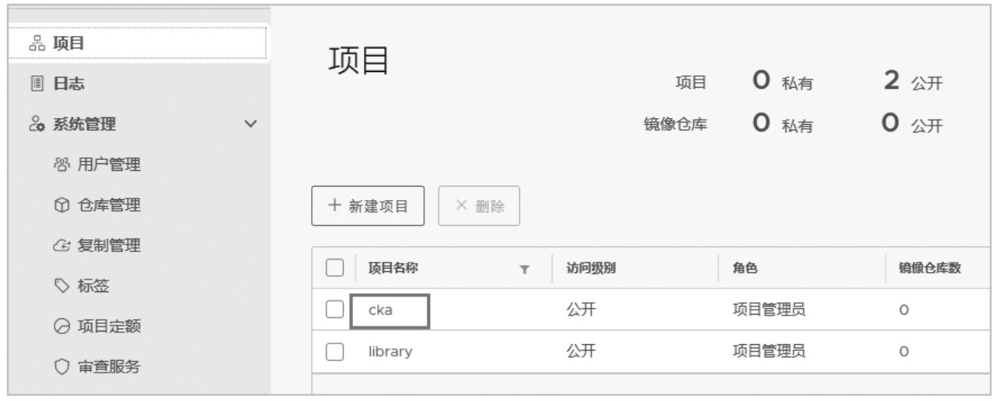This screenshot has width=997, height=401.
Task: Click the 标签 tag icon
Action: [x=62, y=286]
